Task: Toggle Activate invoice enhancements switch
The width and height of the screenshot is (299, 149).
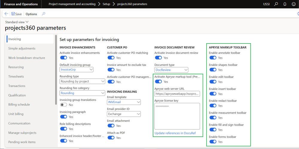Action: 63,58
